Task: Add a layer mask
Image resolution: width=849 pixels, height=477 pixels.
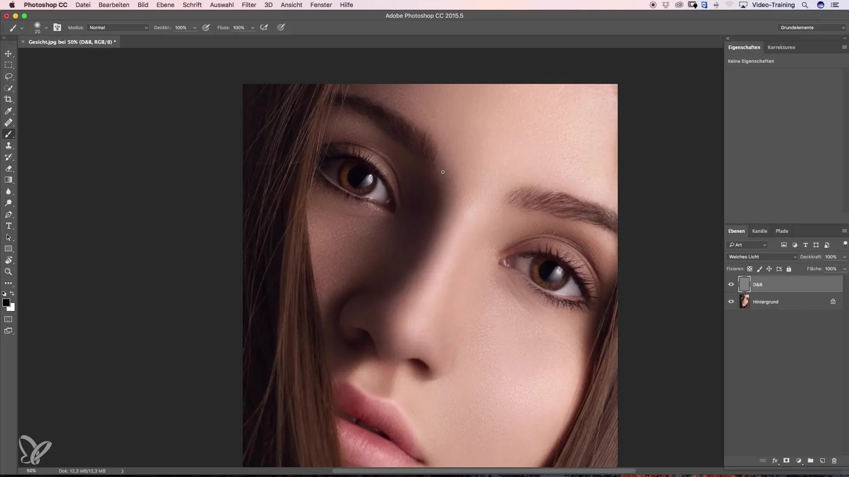Action: [786, 460]
